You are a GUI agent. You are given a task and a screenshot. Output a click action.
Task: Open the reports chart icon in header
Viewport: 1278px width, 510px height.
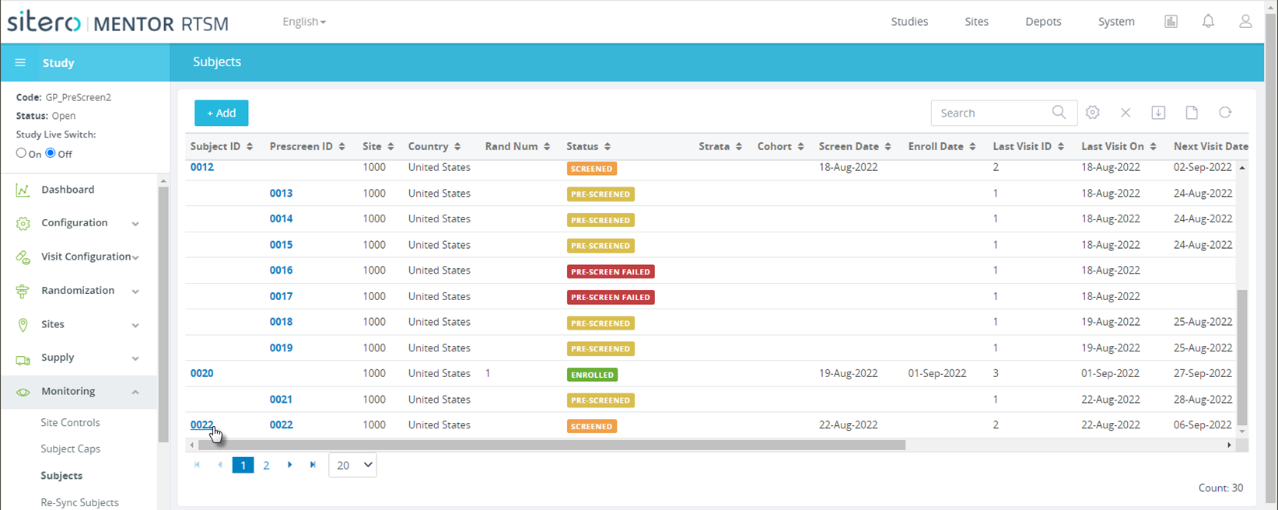tap(1171, 22)
